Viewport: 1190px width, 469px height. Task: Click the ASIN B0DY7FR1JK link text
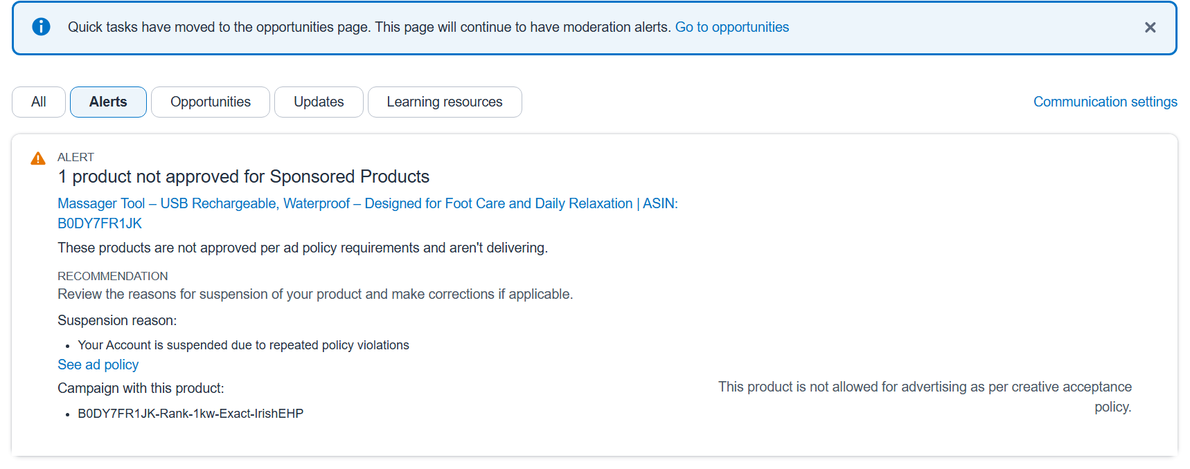click(100, 223)
